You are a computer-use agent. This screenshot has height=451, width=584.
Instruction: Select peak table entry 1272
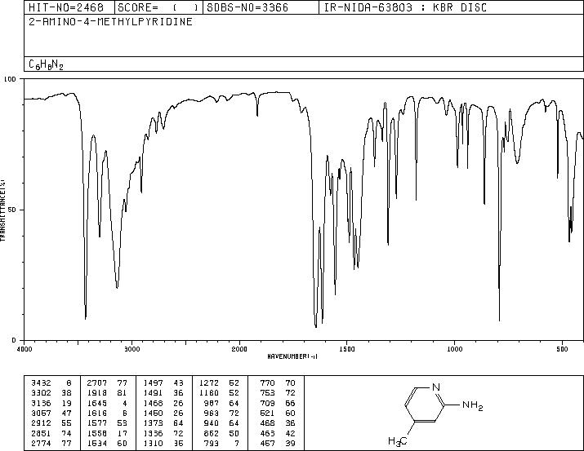point(209,382)
